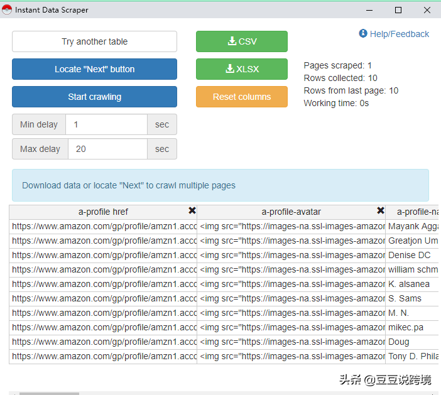This screenshot has width=441, height=395.
Task: Click the william schm name cell
Action: click(411, 270)
